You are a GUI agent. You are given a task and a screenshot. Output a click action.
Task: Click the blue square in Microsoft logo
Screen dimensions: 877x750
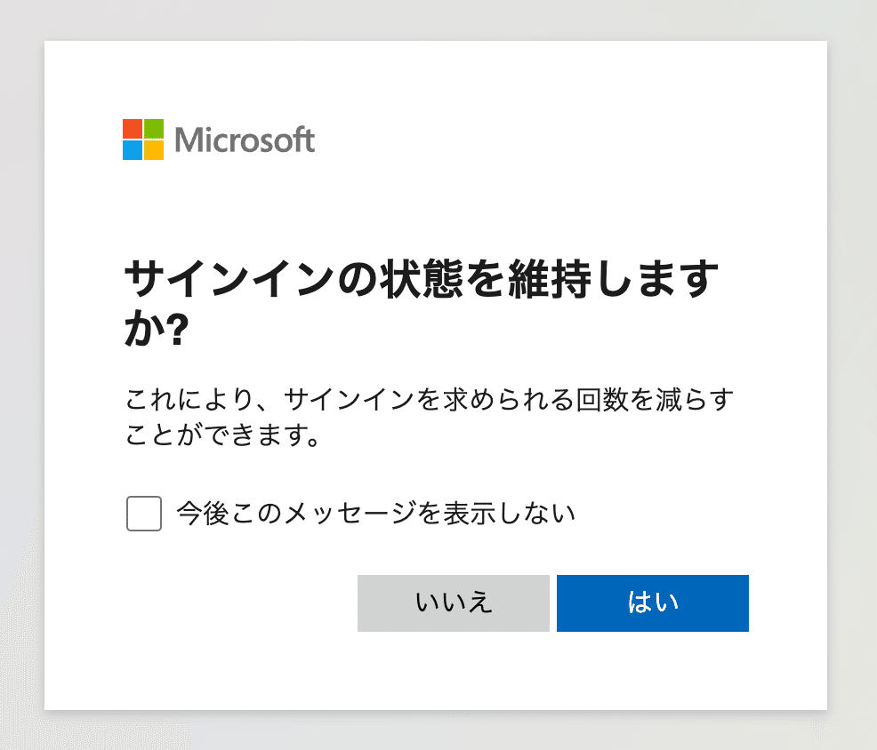(133, 150)
